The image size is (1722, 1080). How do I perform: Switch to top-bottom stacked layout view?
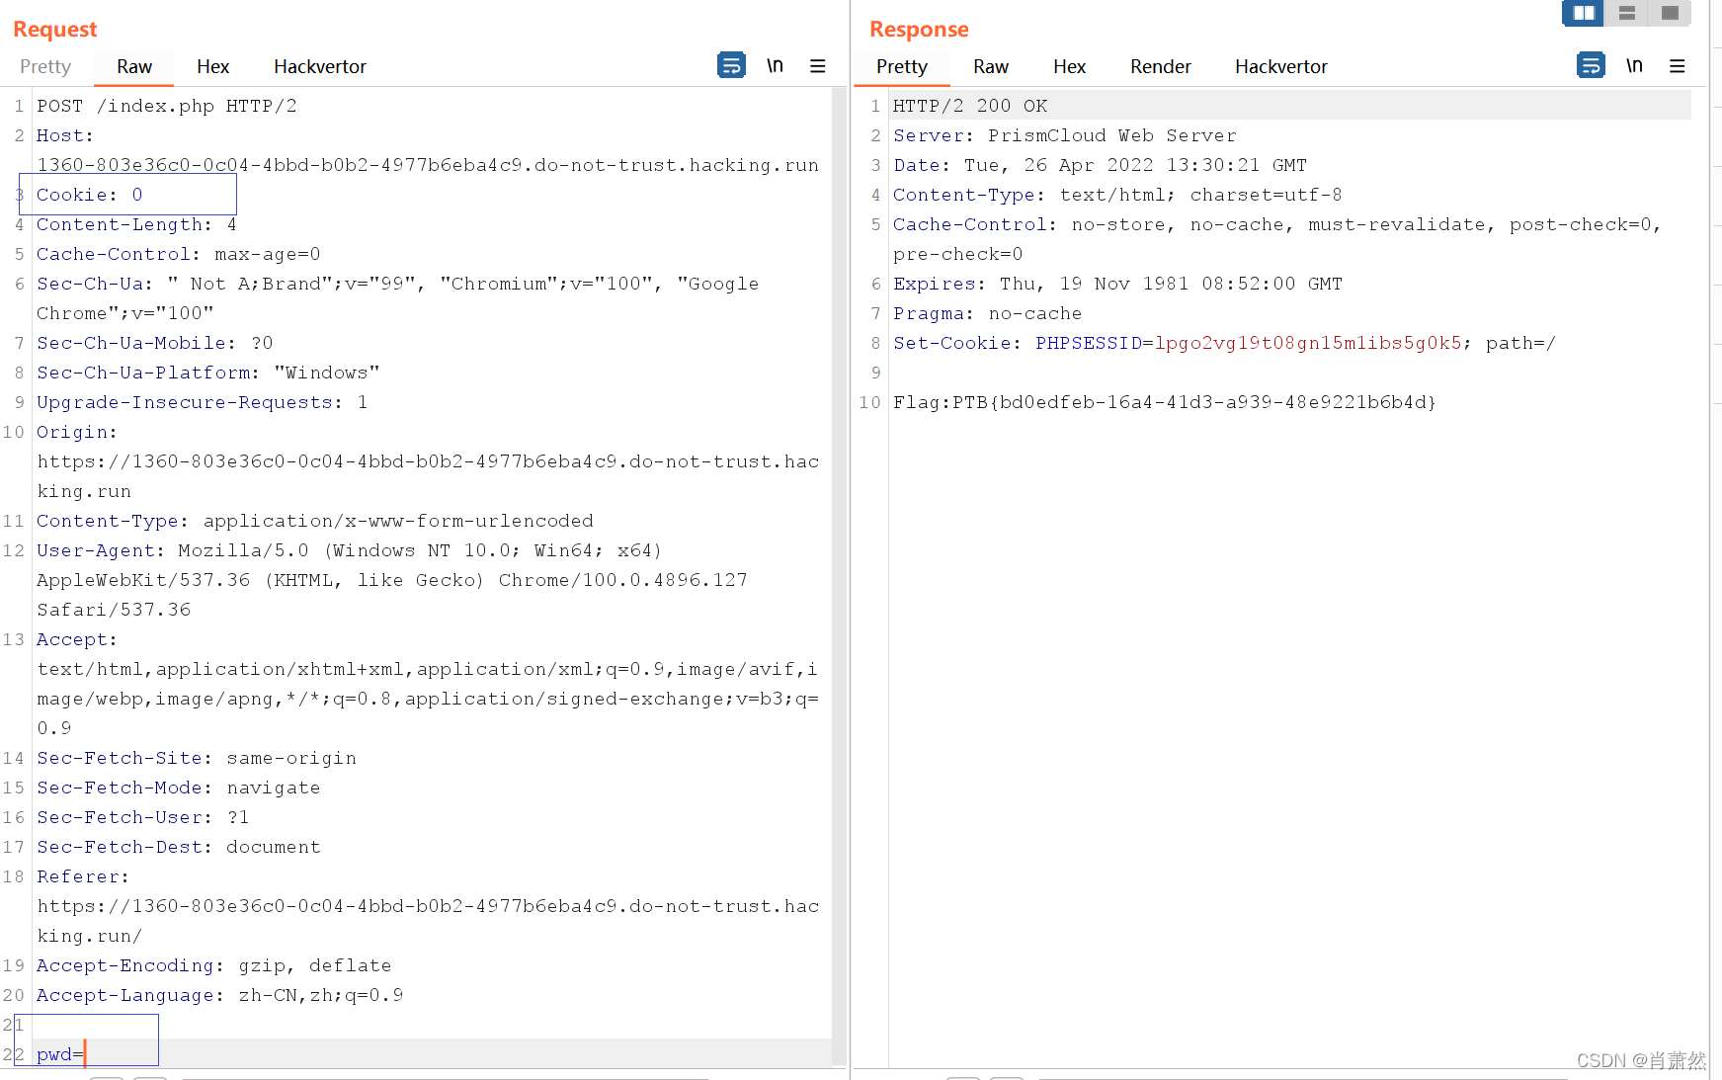click(x=1627, y=13)
